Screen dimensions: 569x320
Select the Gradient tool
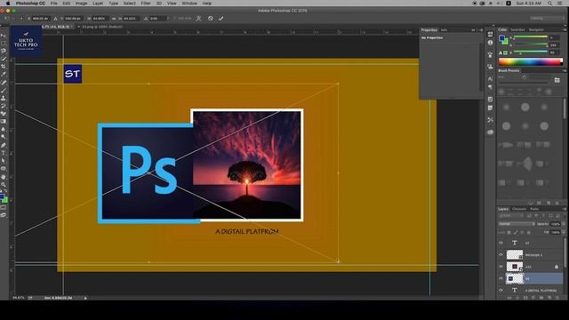coord(4,121)
